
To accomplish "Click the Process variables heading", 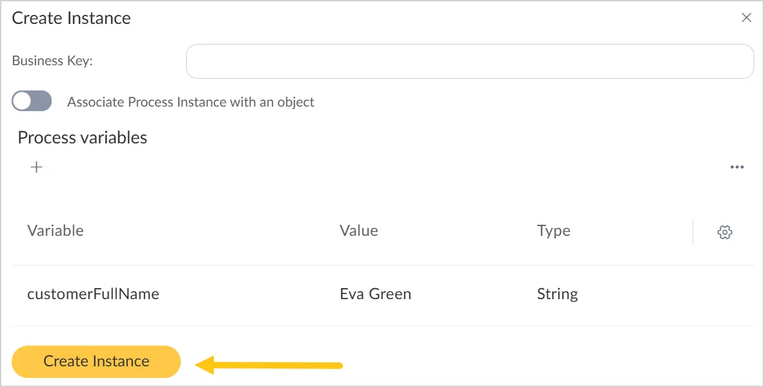I will (83, 138).
